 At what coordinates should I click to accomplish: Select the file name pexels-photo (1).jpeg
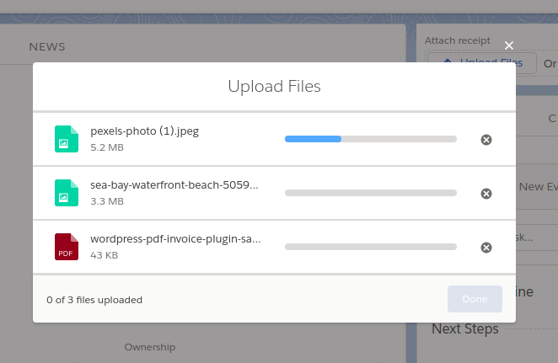point(144,131)
